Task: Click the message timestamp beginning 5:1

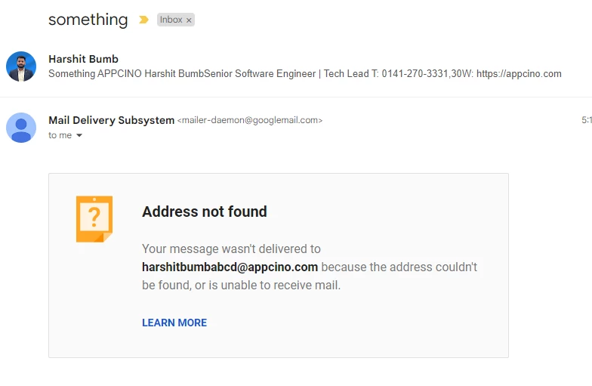Action: [x=586, y=120]
